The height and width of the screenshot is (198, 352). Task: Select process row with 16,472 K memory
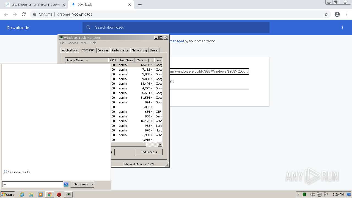click(x=137, y=121)
